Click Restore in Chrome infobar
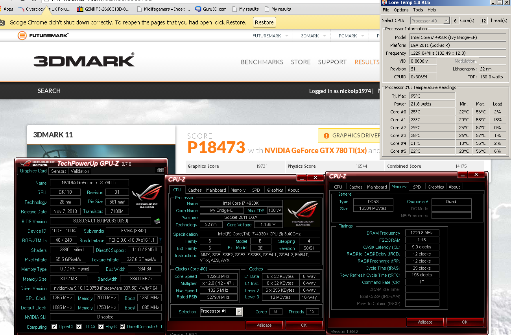 (264, 22)
